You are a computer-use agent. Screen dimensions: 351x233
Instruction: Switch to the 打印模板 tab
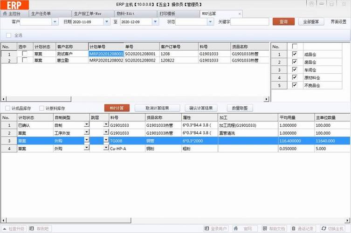(168, 14)
